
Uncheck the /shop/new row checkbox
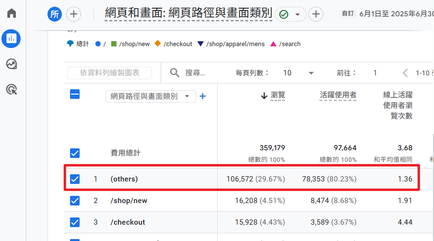pyautogui.click(x=75, y=201)
